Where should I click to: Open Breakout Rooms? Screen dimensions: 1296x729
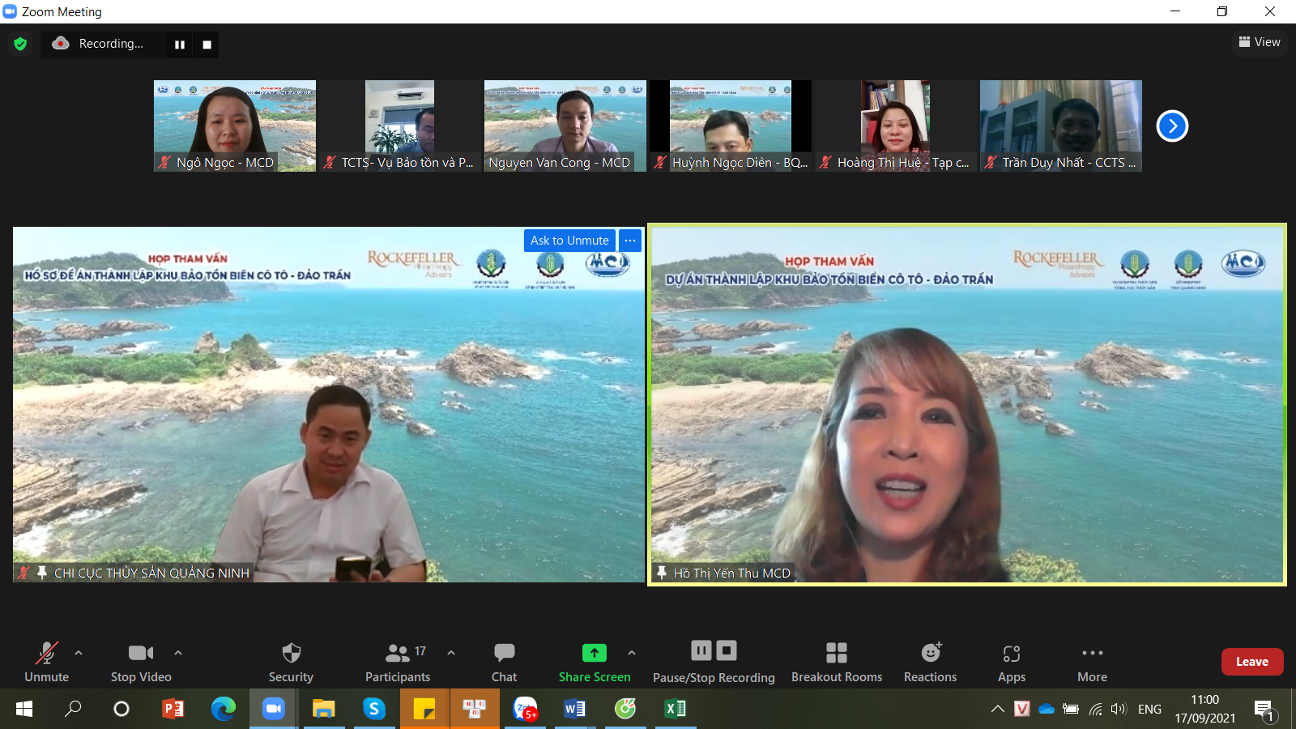[836, 661]
